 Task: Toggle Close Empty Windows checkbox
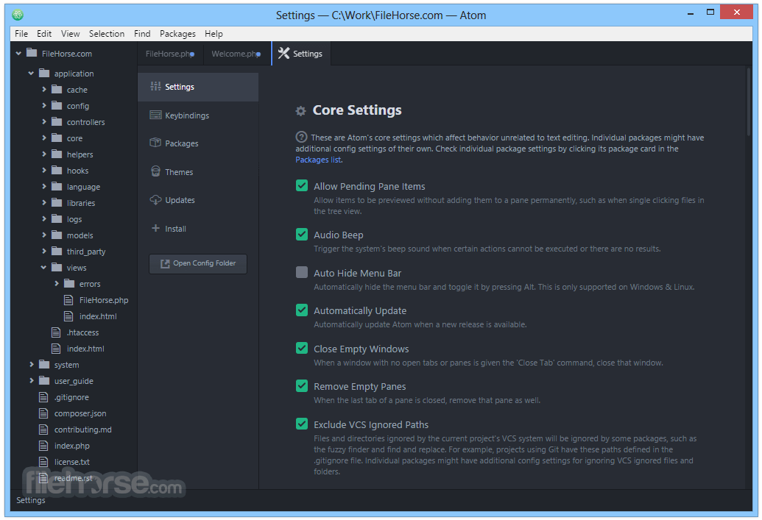pos(302,348)
